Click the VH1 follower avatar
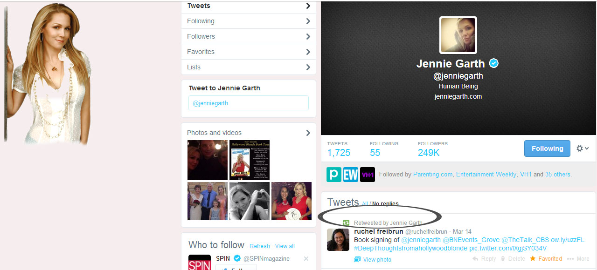Screen dimensions: 597x270 [x=367, y=174]
